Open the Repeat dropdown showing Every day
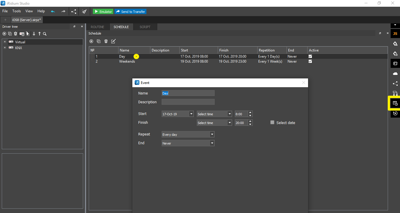The image size is (400, 213). (212, 134)
